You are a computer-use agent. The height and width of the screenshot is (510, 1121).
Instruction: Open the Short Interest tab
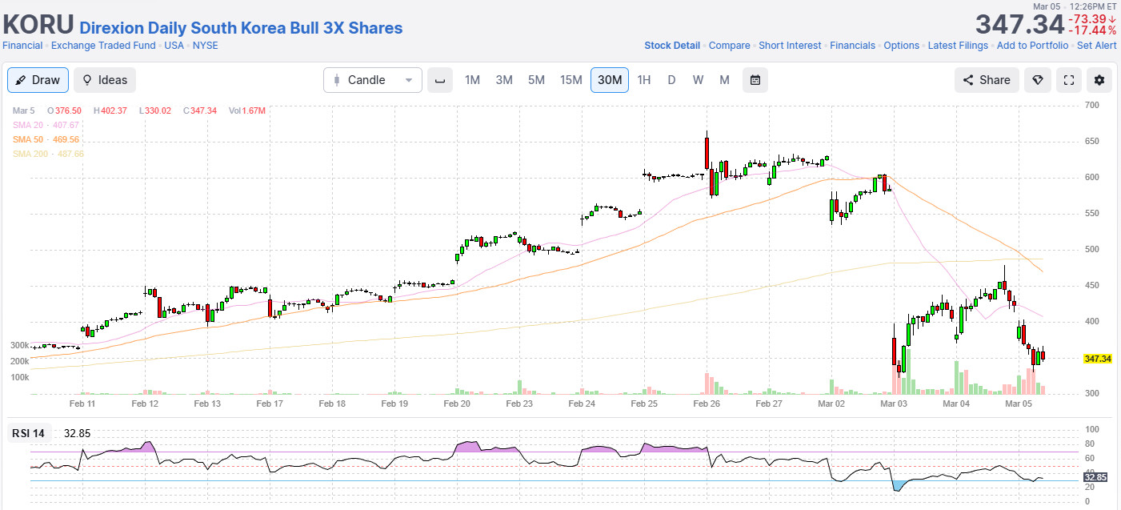pos(790,46)
